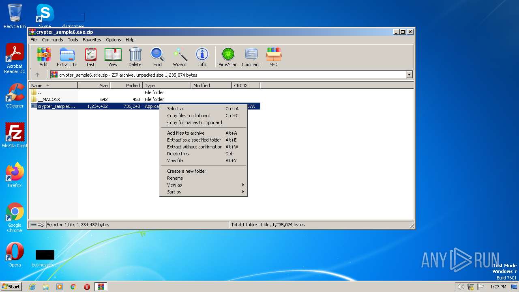This screenshot has width=519, height=292.
Task: Sort by the Size column header
Action: point(94,86)
